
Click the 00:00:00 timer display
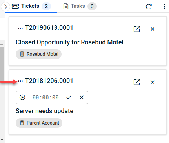pyautogui.click(x=45, y=97)
